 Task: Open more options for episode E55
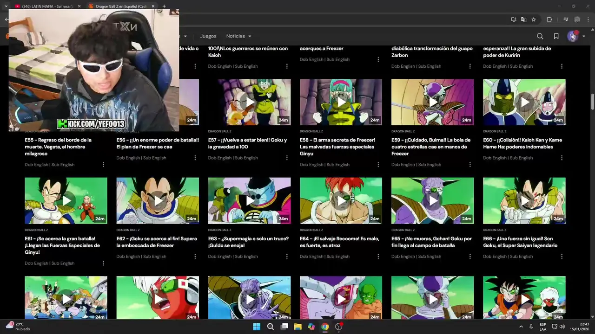click(103, 165)
